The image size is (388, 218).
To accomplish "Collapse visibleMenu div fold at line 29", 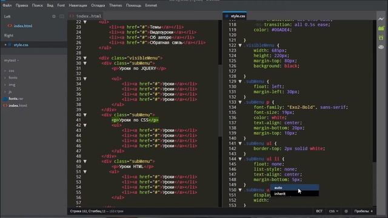I will coord(85,58).
